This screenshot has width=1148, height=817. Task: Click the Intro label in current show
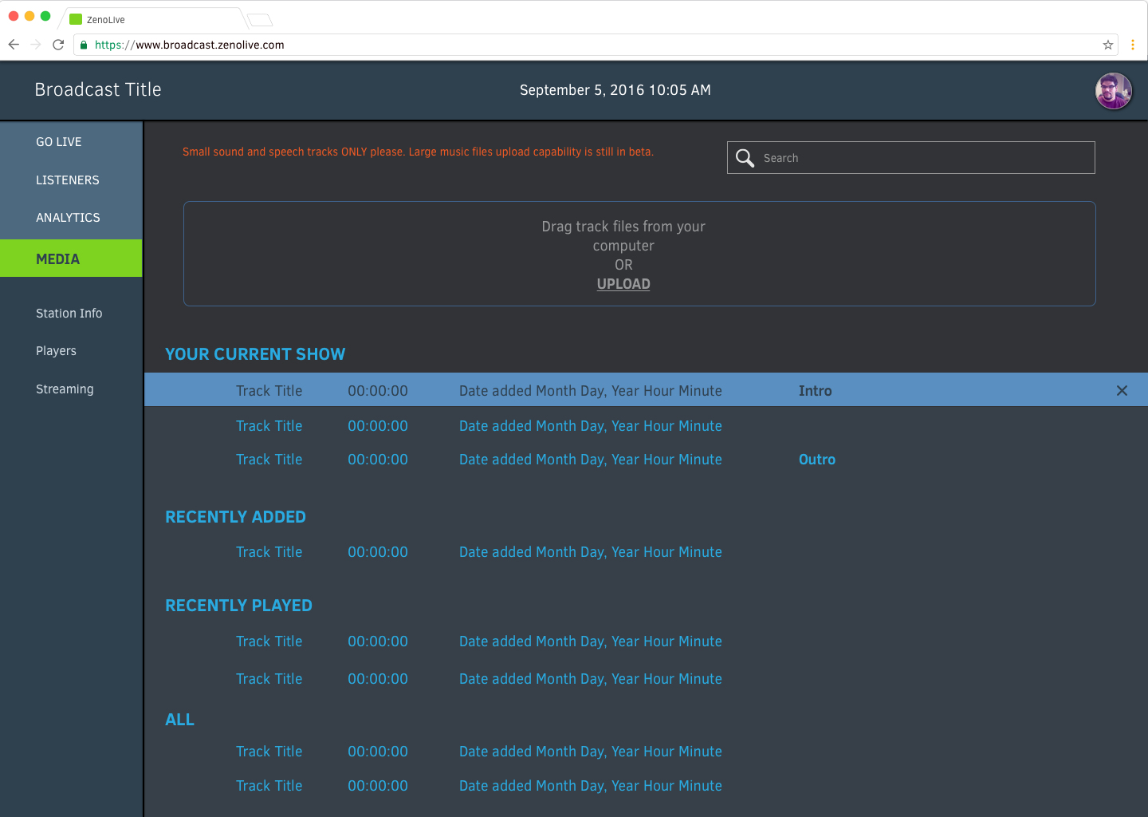(815, 390)
